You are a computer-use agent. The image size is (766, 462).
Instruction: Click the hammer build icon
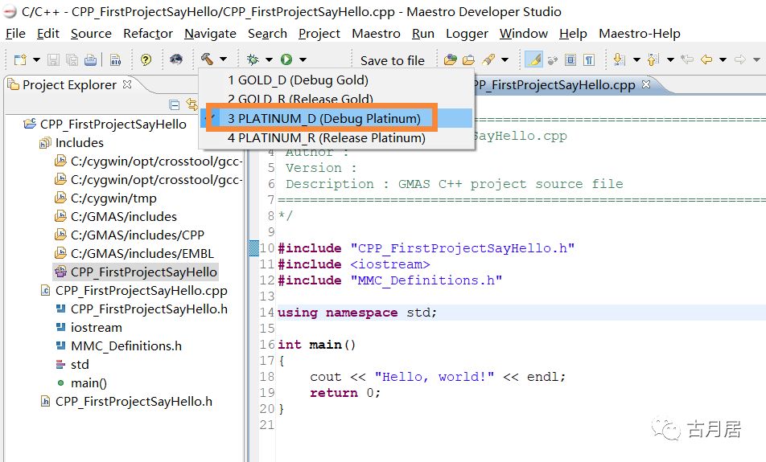tap(207, 59)
